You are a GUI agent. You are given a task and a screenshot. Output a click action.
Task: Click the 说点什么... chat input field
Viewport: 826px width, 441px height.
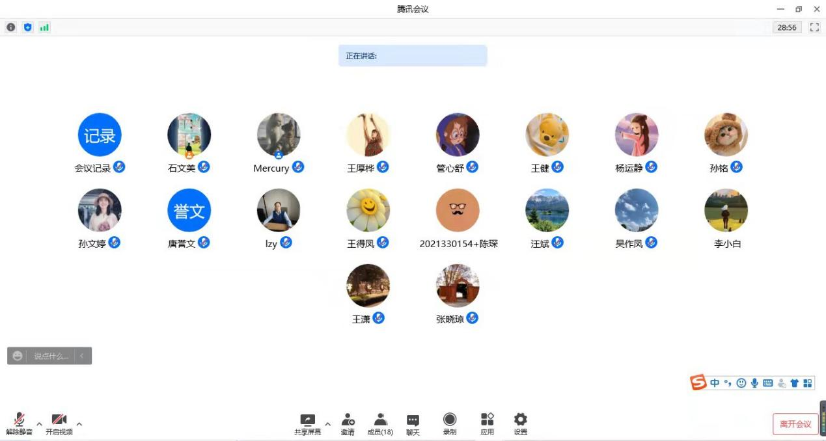coord(51,356)
